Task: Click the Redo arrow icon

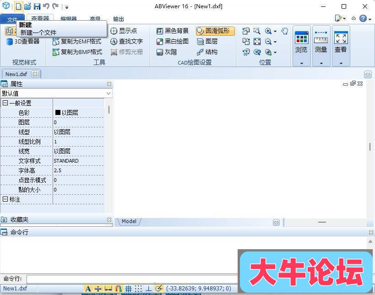Action: 55,6
